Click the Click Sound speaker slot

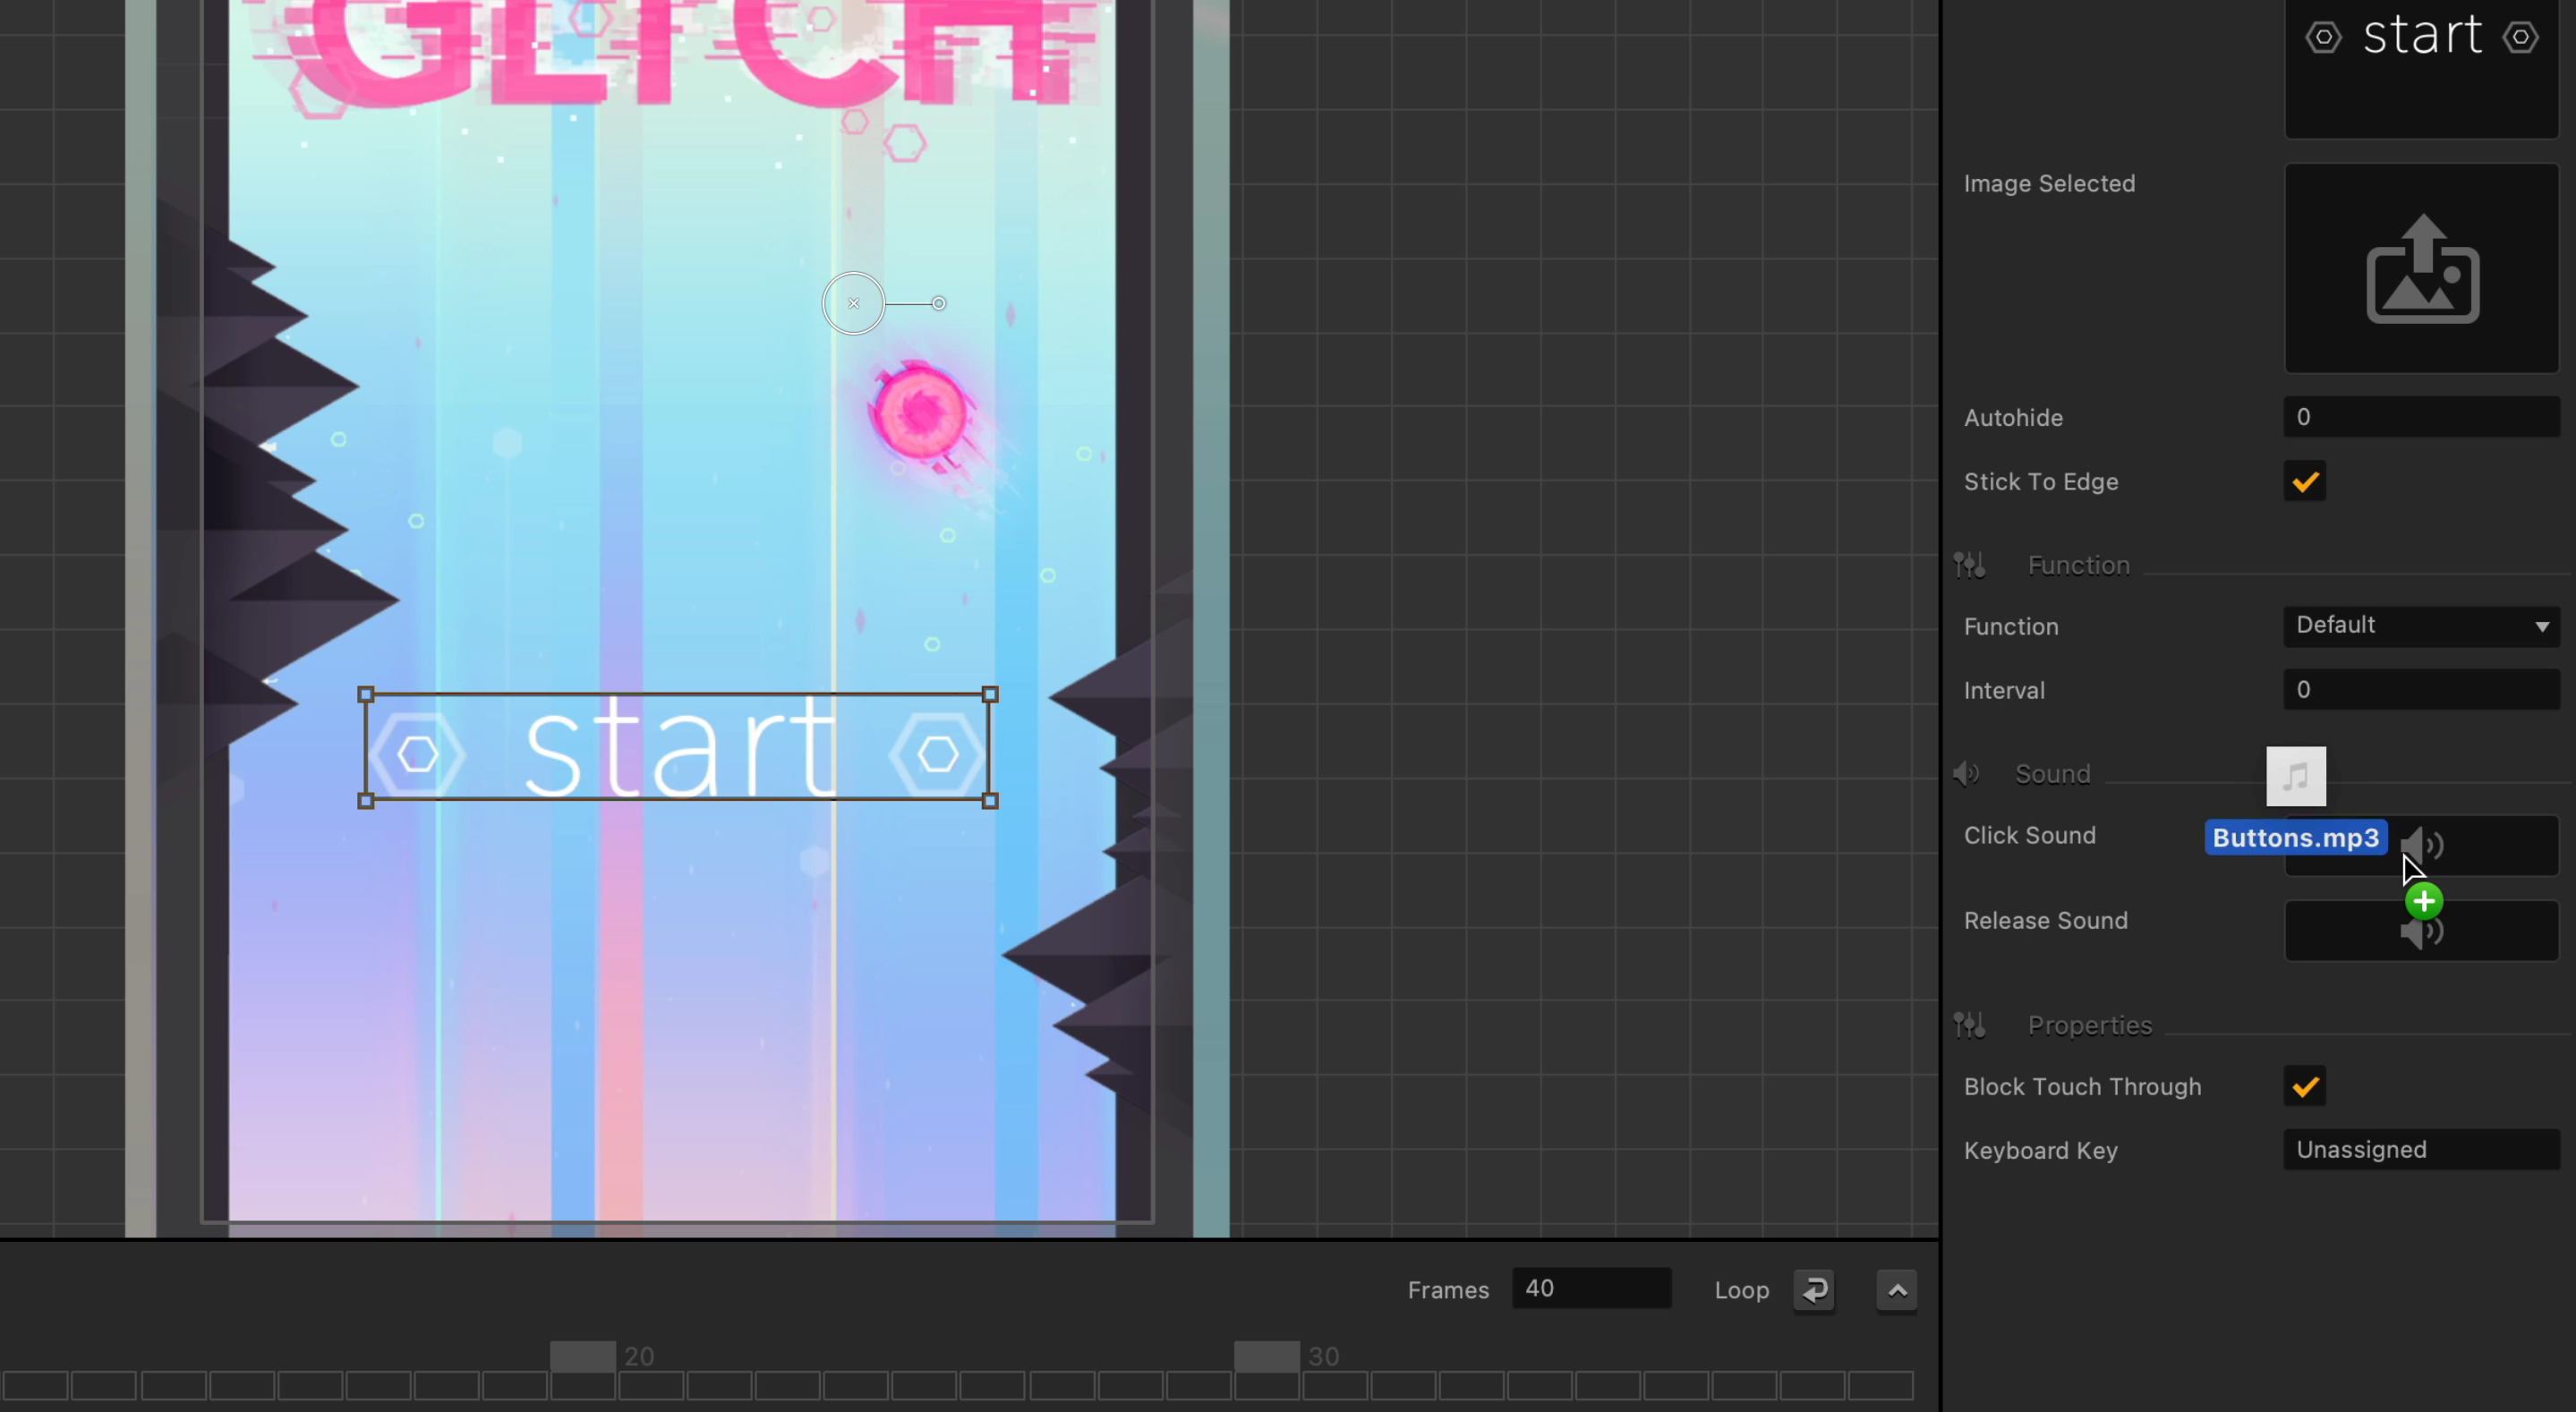coord(2422,846)
